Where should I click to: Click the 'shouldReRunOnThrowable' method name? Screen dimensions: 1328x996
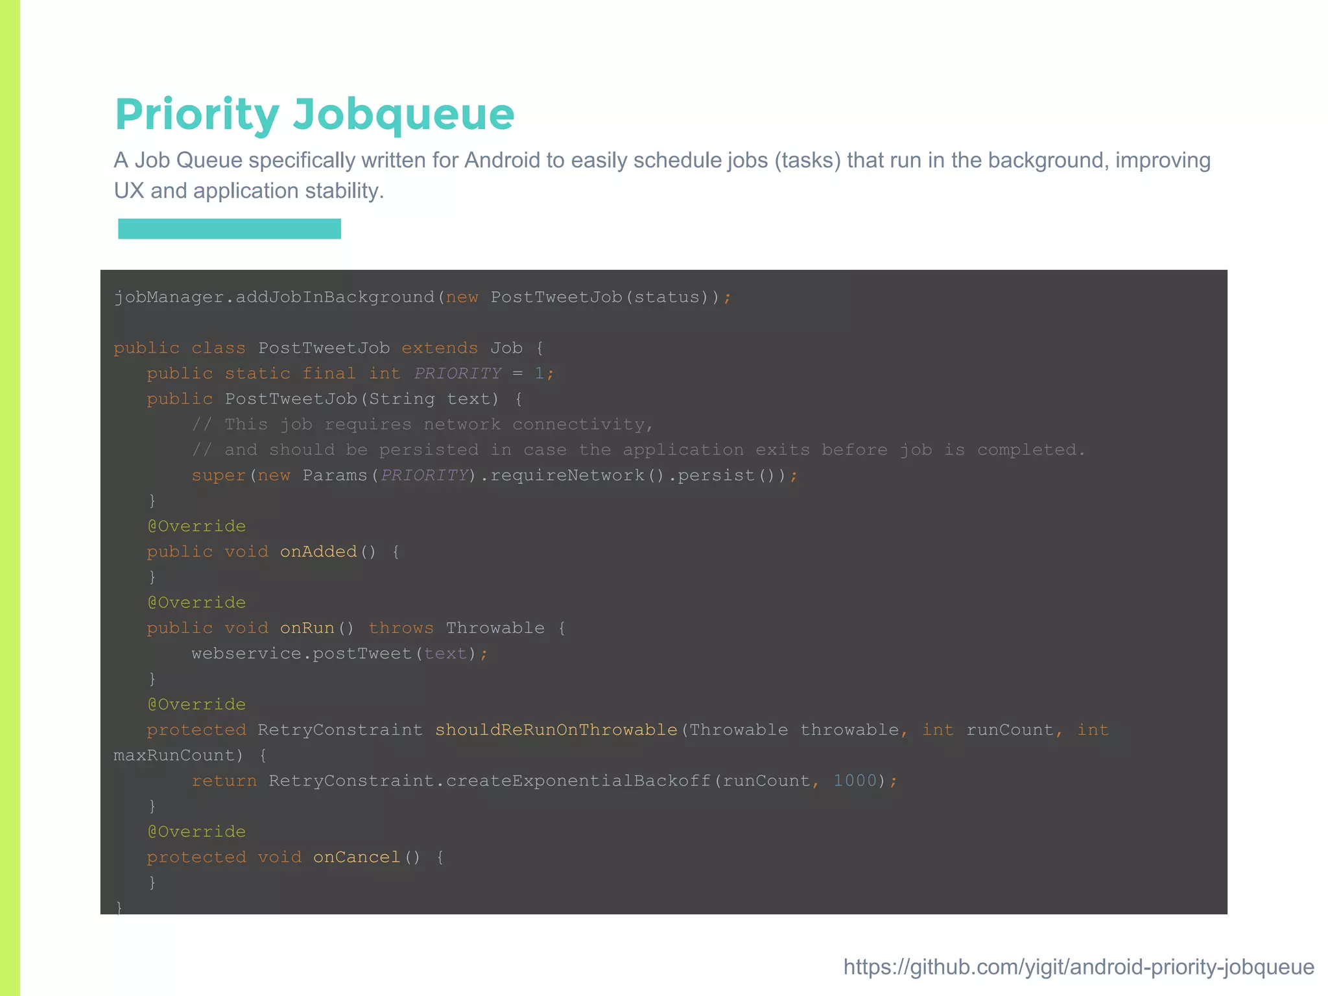556,730
